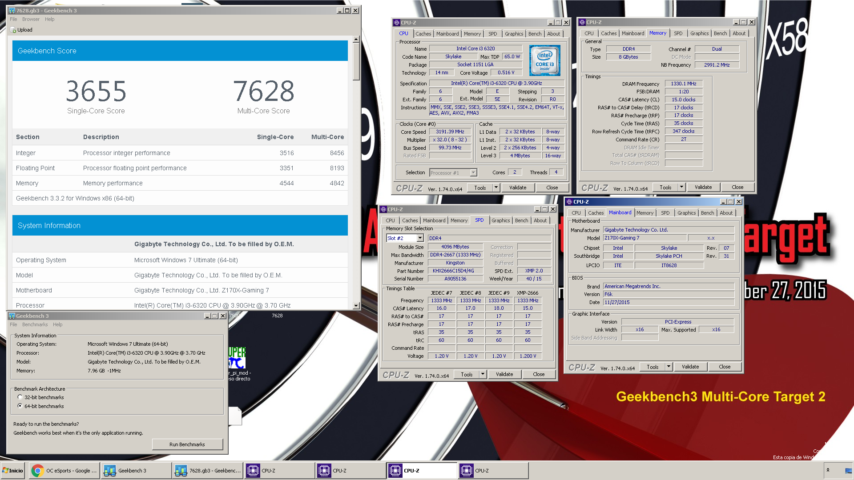Click the CPU-Z title icon in Memory window
This screenshot has width=854, height=480.
tap(582, 22)
